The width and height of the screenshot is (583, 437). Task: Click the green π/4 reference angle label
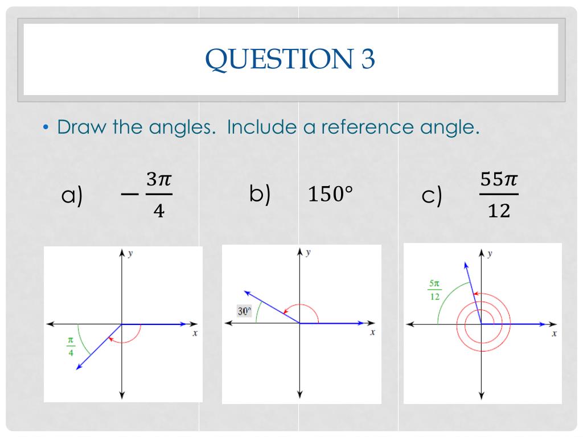point(71,347)
